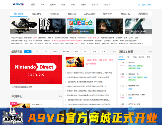Click the Nintendo Direct 2023.2.9 banner

click(x=36, y=69)
